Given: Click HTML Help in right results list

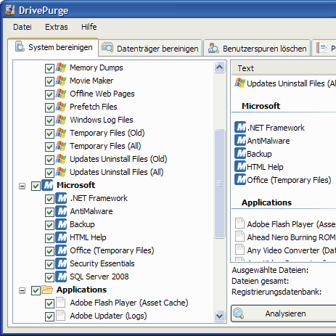Looking at the screenshot, I should pyautogui.click(x=265, y=167).
